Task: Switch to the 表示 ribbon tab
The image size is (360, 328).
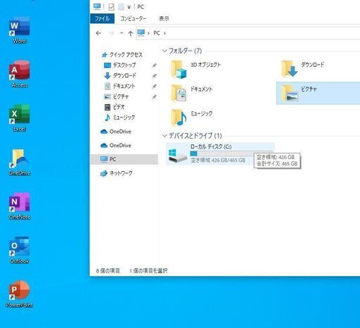Action: (x=164, y=18)
